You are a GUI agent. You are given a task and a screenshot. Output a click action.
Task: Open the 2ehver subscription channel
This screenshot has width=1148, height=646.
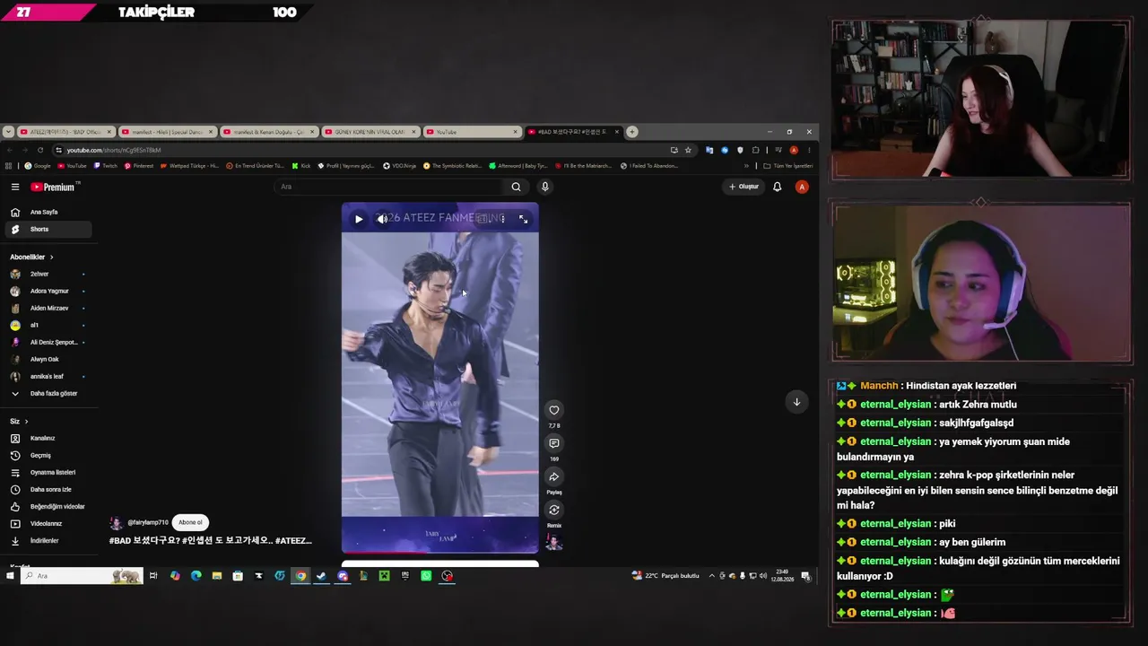click(48, 275)
